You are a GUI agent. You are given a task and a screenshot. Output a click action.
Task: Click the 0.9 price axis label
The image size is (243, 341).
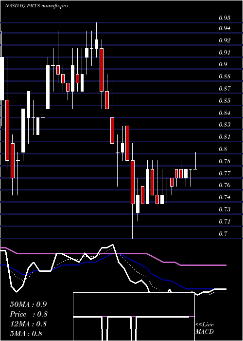click(x=223, y=64)
